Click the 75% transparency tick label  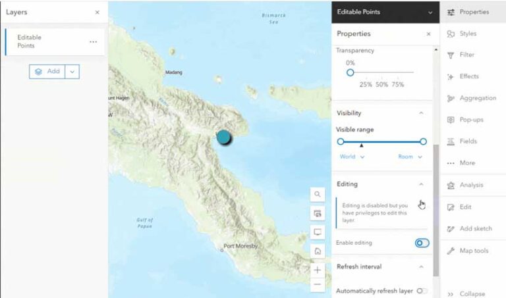click(397, 84)
